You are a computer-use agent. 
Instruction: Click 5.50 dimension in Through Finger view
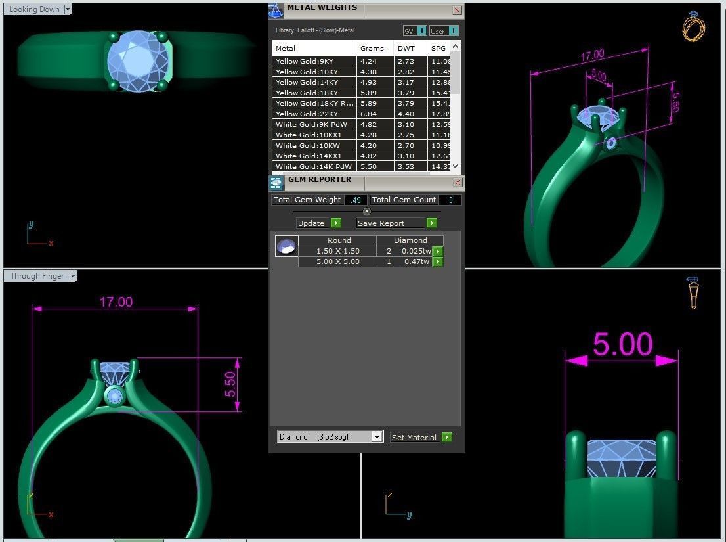click(x=230, y=384)
